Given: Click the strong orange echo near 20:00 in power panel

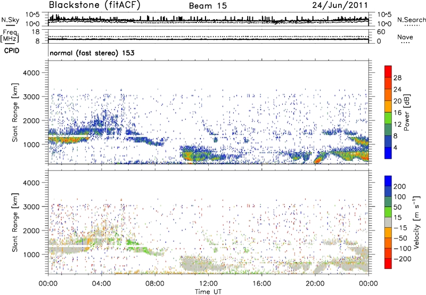Looking at the screenshot, I should (x=318, y=159).
